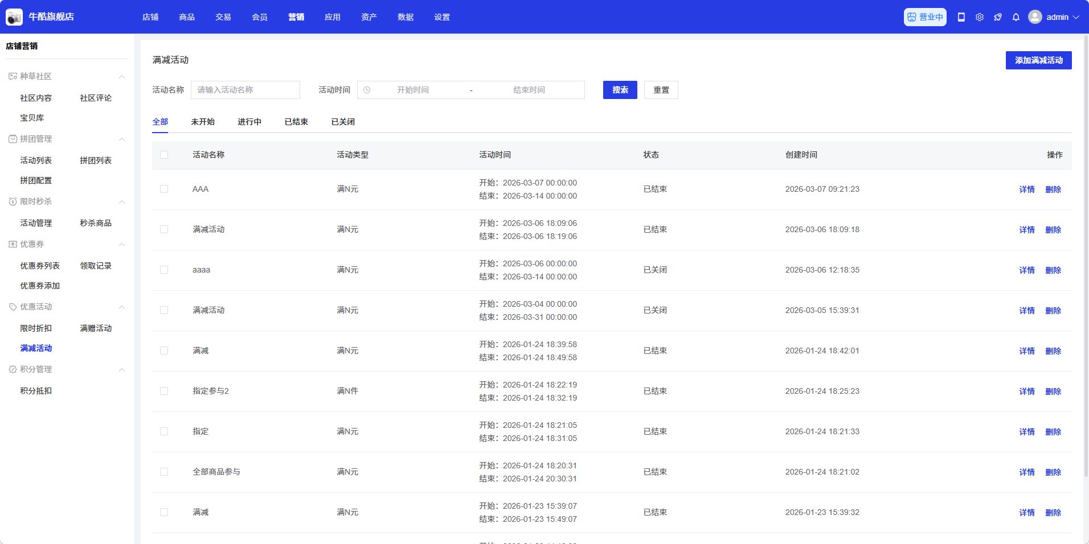This screenshot has height=544, width=1089.
Task: Open the admin account dropdown arrow
Action: tap(1076, 17)
